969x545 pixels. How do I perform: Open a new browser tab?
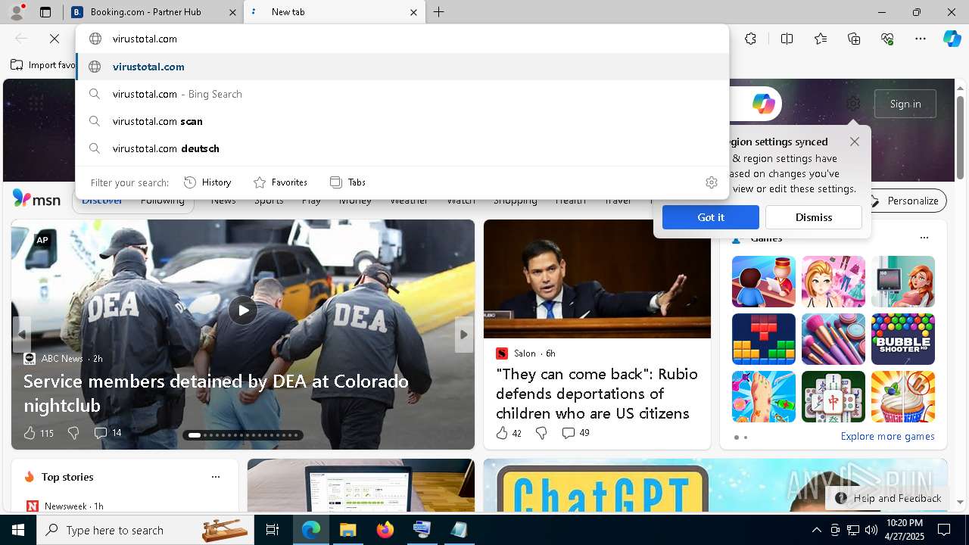(x=439, y=12)
